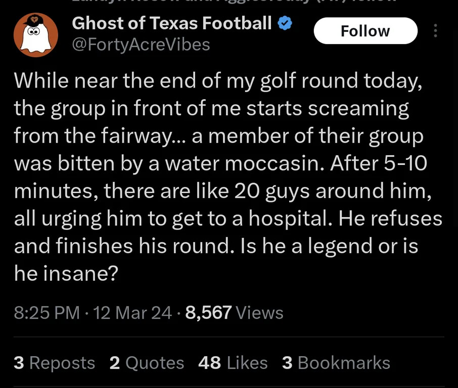Click the blue verified checkmark badge
The height and width of the screenshot is (388, 458).
[285, 23]
